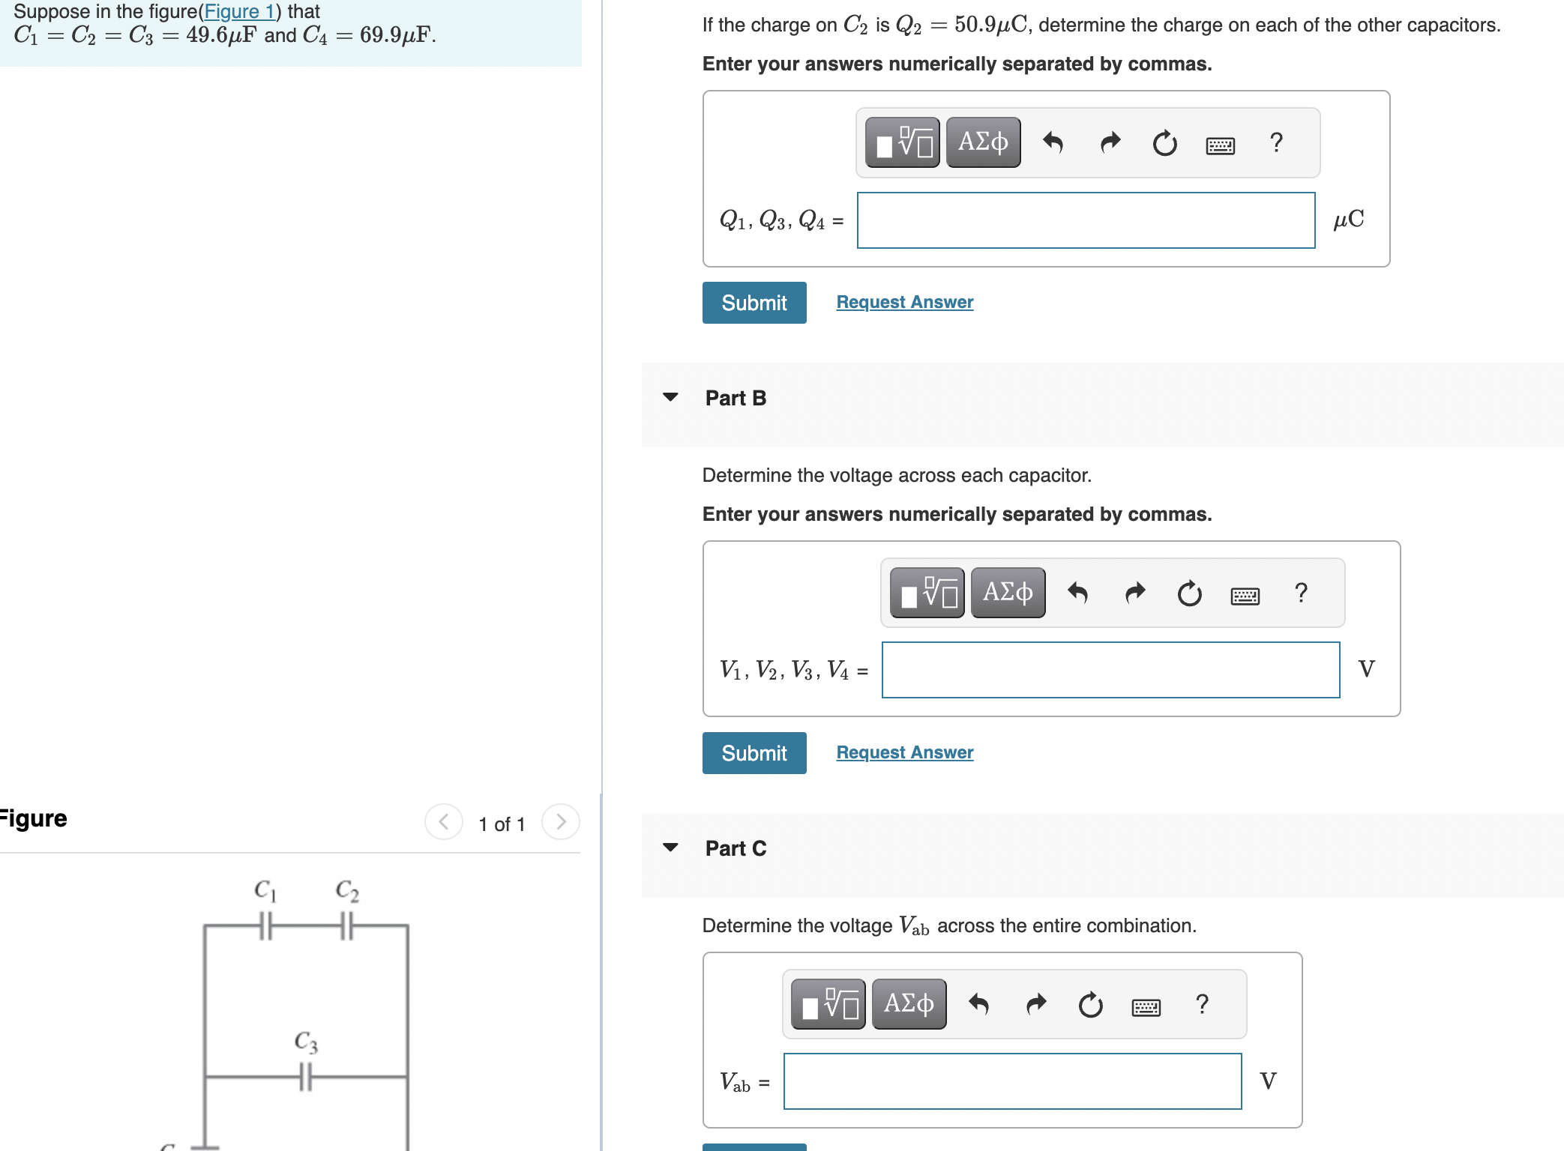Submit the charge answer for Part A
The width and height of the screenshot is (1564, 1151).
[x=754, y=302]
